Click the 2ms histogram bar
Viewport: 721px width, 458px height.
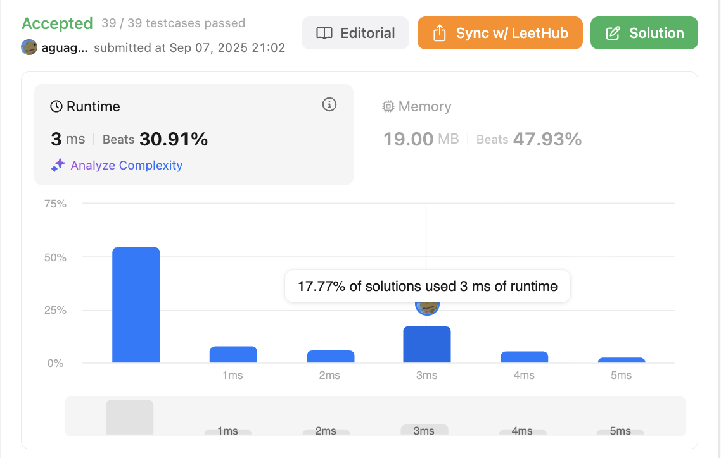click(331, 357)
